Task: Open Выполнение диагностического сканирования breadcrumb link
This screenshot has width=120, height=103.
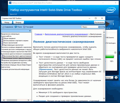Action: 66,34
